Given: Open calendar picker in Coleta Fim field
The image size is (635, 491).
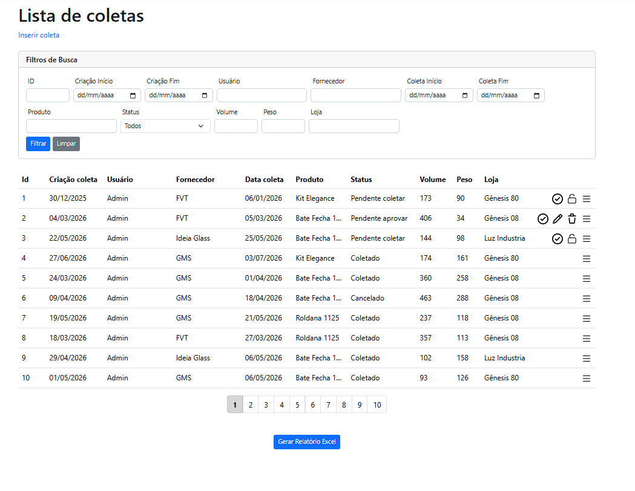Looking at the screenshot, I should point(536,96).
